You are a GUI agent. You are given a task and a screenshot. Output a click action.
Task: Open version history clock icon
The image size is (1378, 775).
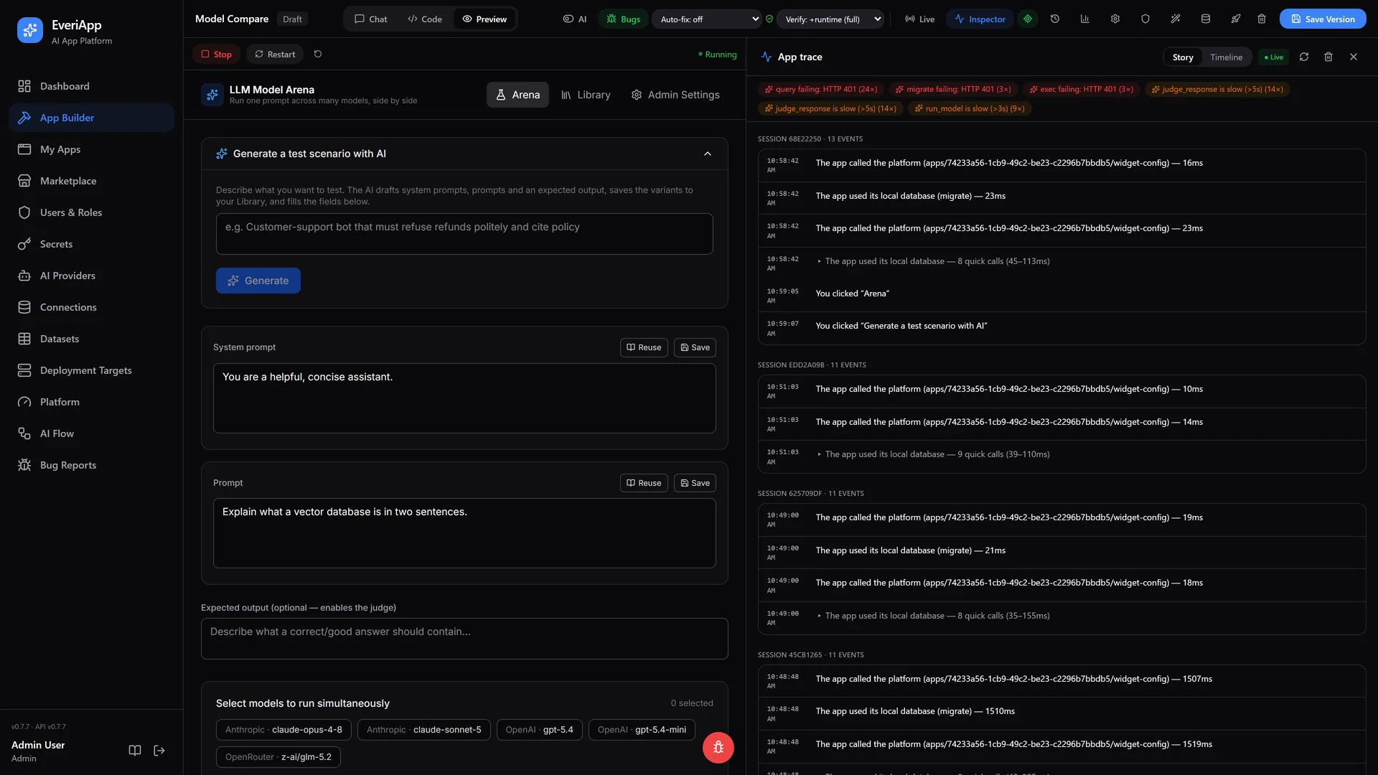click(x=1055, y=19)
